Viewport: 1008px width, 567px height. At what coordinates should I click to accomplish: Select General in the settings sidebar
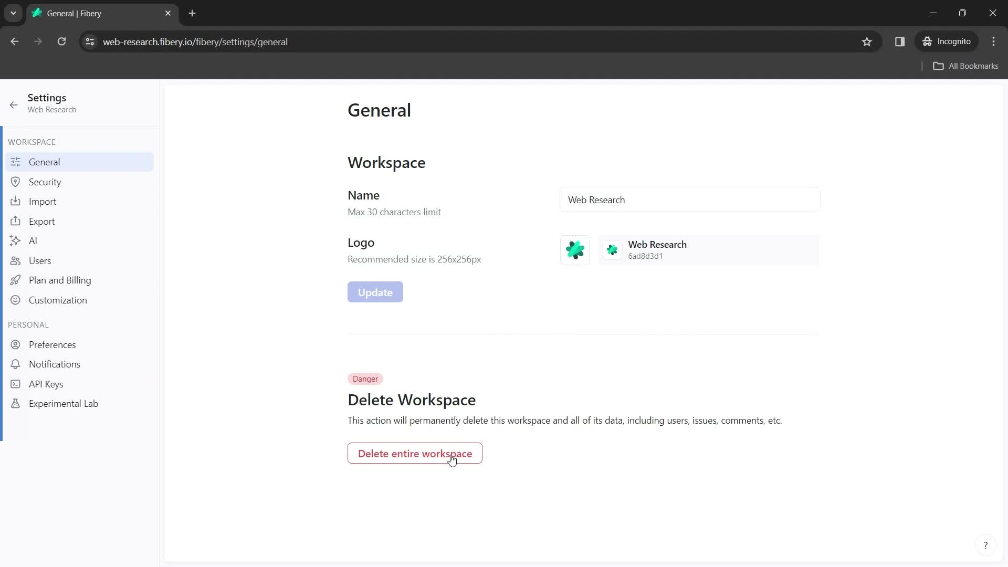click(x=80, y=162)
